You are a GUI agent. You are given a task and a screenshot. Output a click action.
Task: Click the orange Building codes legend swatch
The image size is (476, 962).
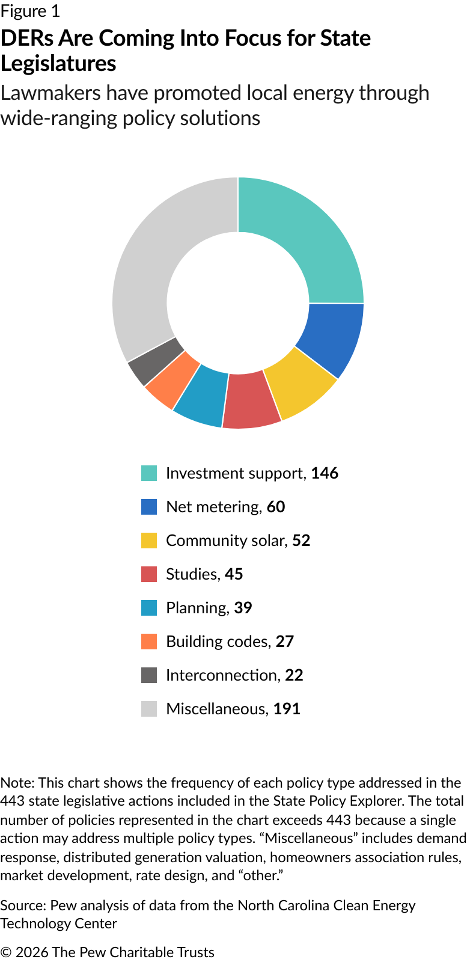coord(149,642)
